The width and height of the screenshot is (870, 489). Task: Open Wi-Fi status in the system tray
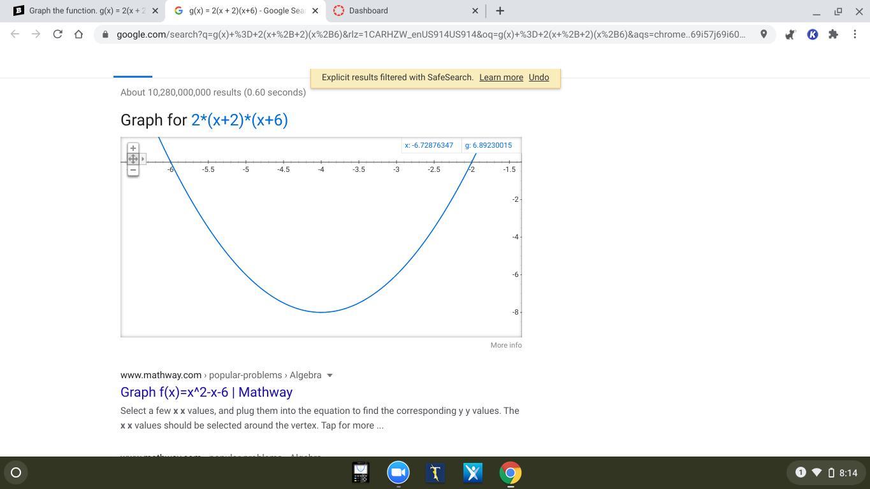coord(816,472)
